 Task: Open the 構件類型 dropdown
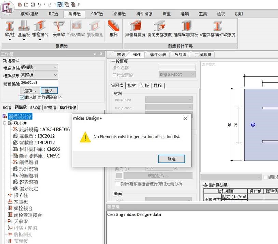(x=39, y=75)
